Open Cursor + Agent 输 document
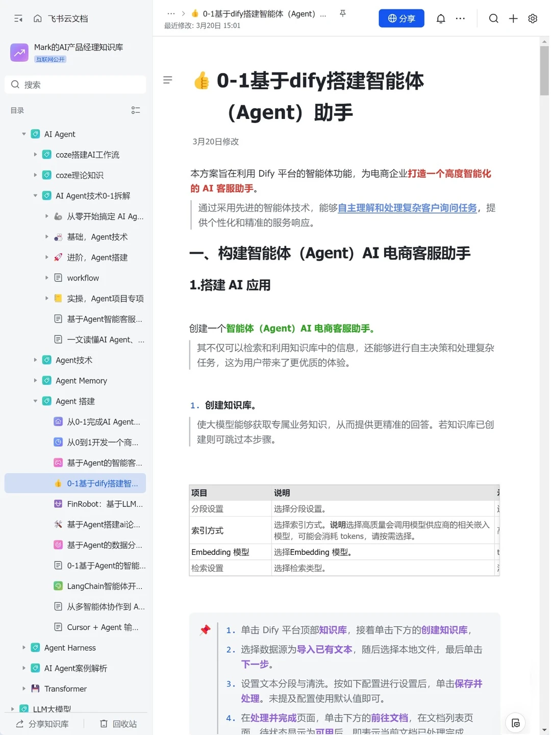The width and height of the screenshot is (551, 735). 103,627
